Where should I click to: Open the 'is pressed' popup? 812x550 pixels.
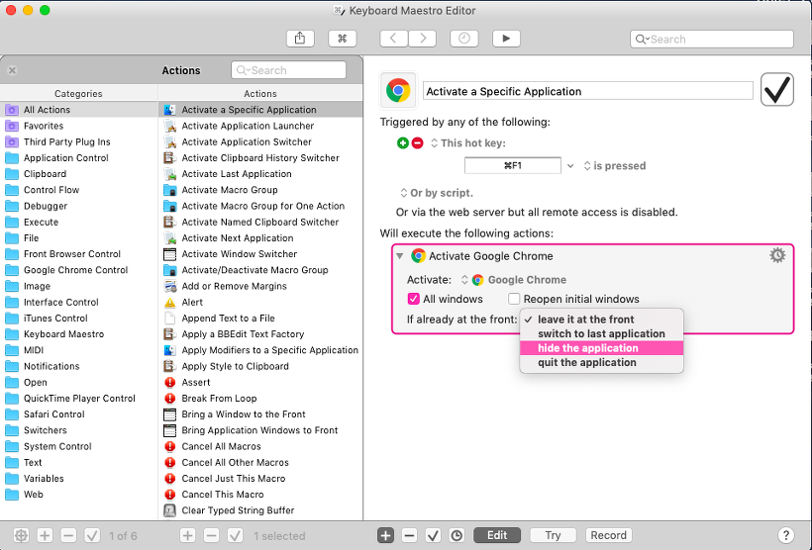point(615,165)
